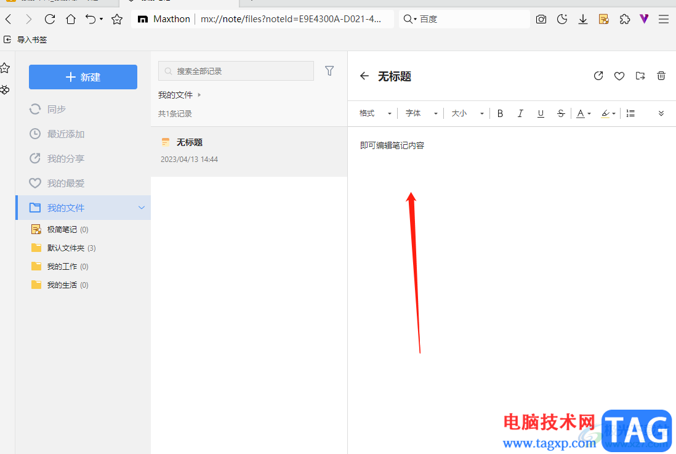Expand the breadcrumb arrow after 我的文件
The height and width of the screenshot is (454, 676).
tap(199, 95)
